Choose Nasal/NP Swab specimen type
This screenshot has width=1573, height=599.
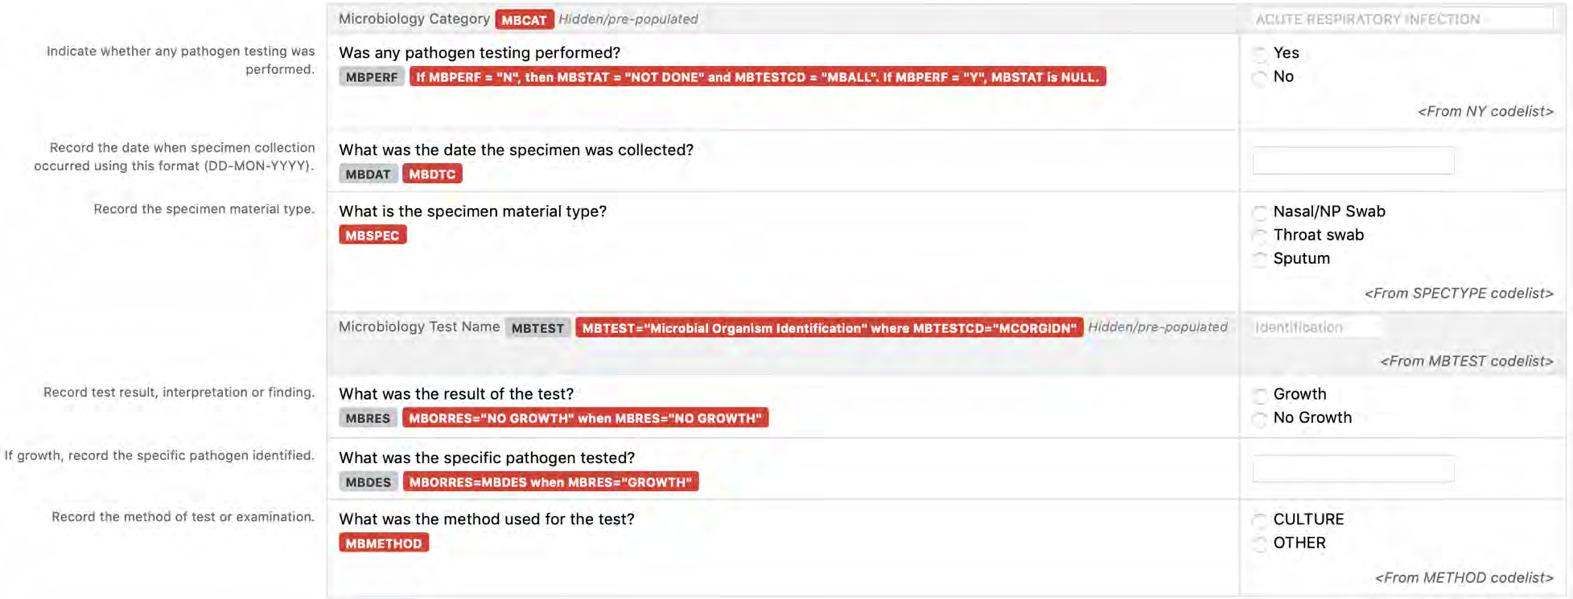(1260, 212)
